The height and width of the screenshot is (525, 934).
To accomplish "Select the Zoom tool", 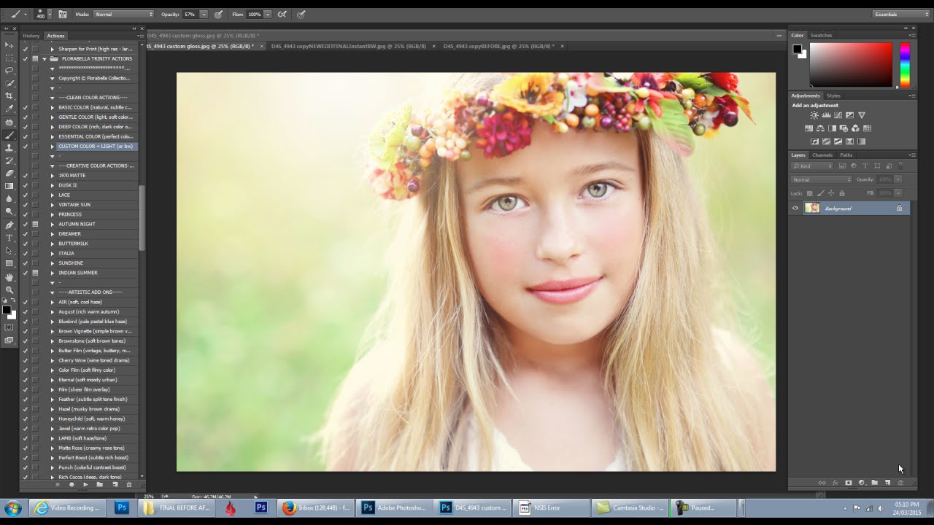I will pyautogui.click(x=9, y=290).
